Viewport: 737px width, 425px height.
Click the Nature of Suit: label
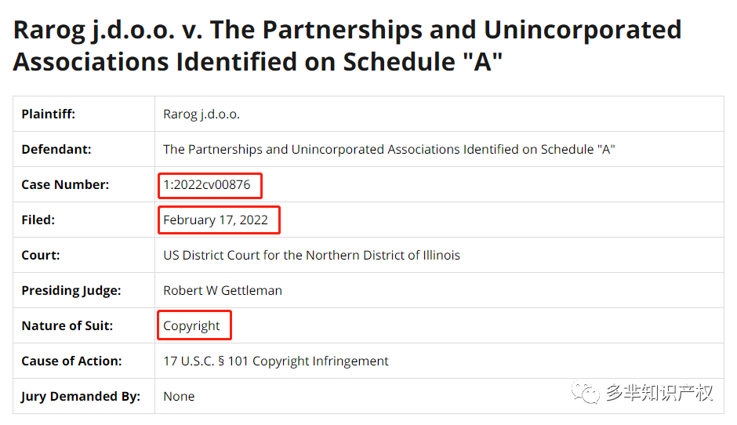point(67,325)
